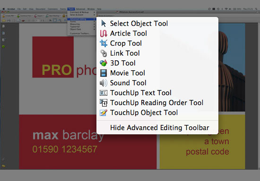Click the 'max barclay' name text
This screenshot has width=260, height=181.
click(68, 136)
